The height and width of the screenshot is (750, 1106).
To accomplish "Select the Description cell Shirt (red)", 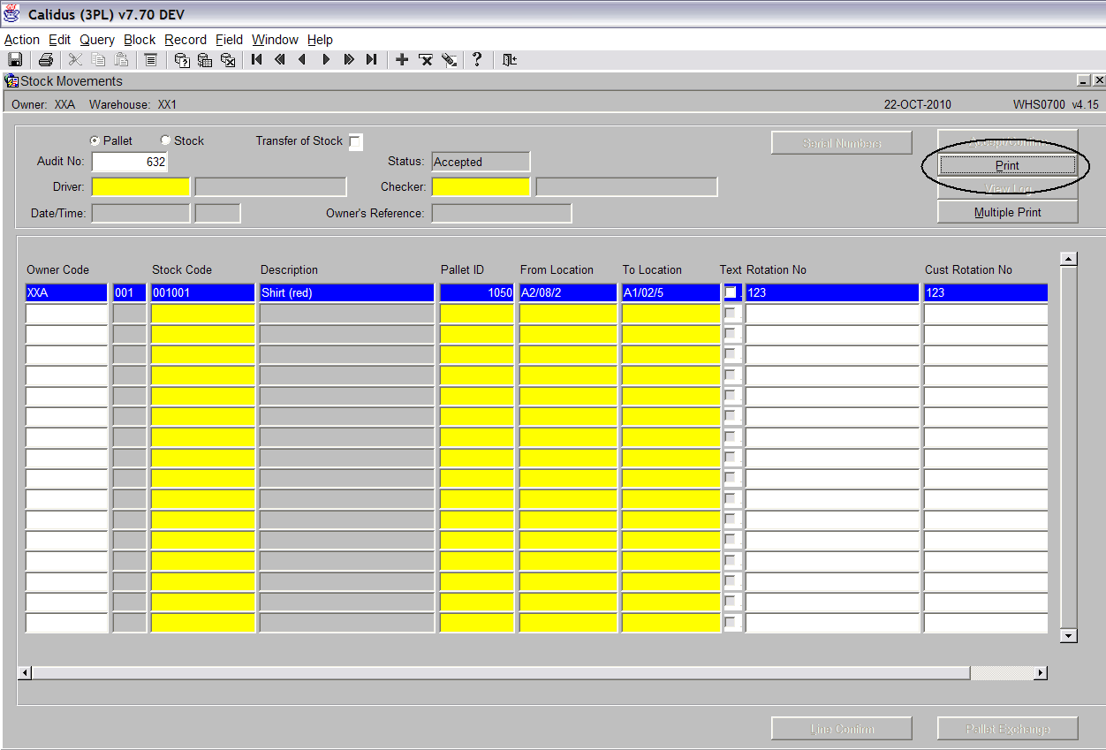I will pyautogui.click(x=347, y=292).
